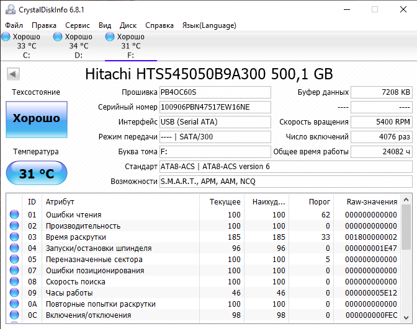Viewport: 417px width, 329px height.
Task: Select the Часы работы attribute row
Action: 204,292
